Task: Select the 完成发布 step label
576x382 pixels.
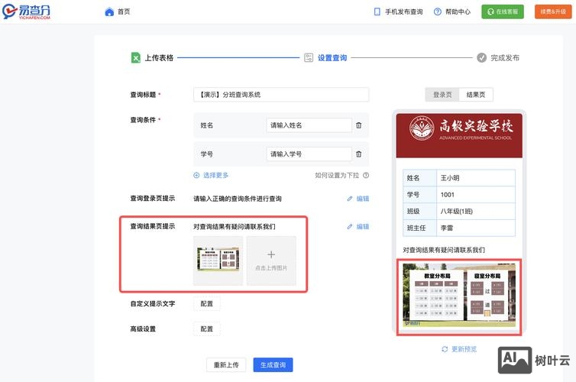Action: (x=505, y=57)
